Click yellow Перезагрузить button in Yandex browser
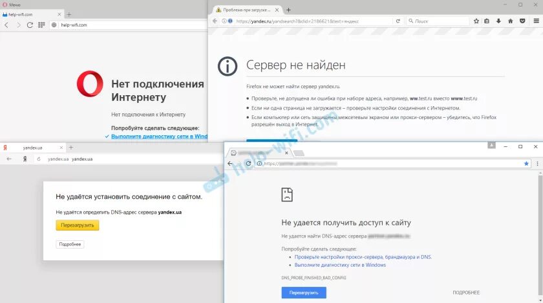Screen dimensions: 543x303 [78, 225]
